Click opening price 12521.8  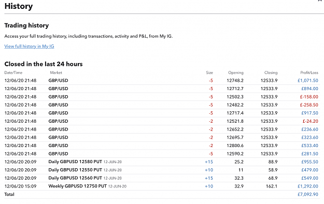coord(235,121)
